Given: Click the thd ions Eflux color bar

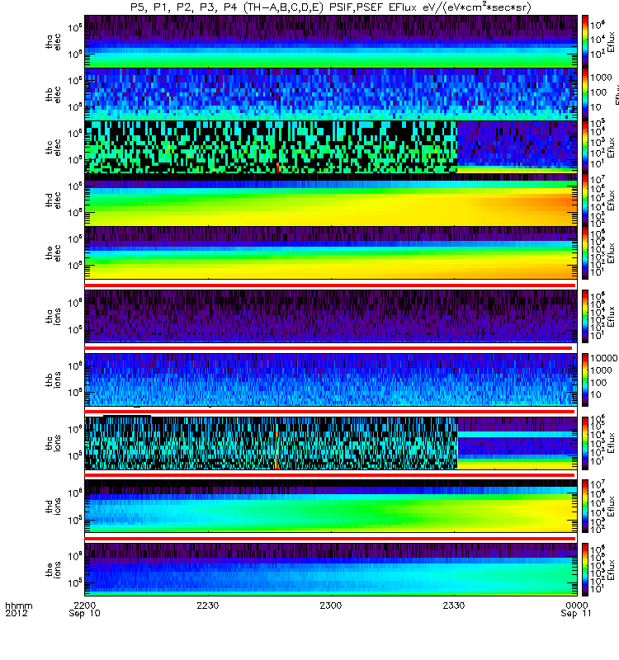Looking at the screenshot, I should click(x=585, y=506).
